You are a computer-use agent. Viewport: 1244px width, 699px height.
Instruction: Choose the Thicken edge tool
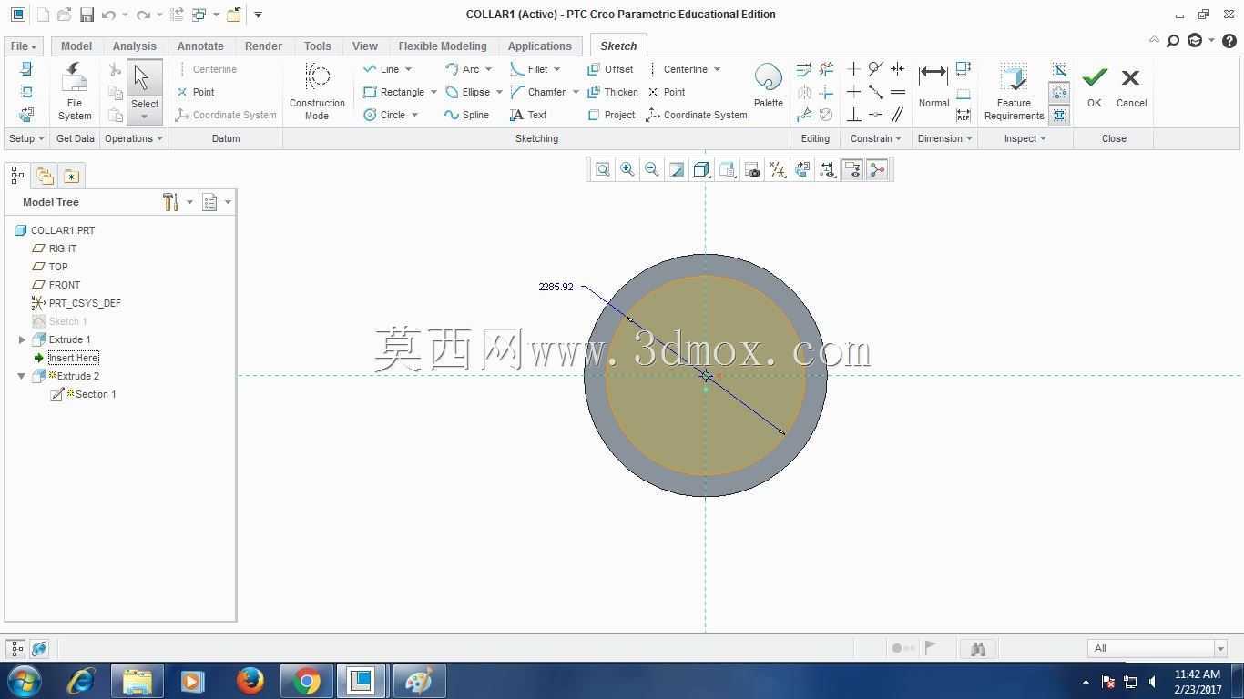click(613, 92)
